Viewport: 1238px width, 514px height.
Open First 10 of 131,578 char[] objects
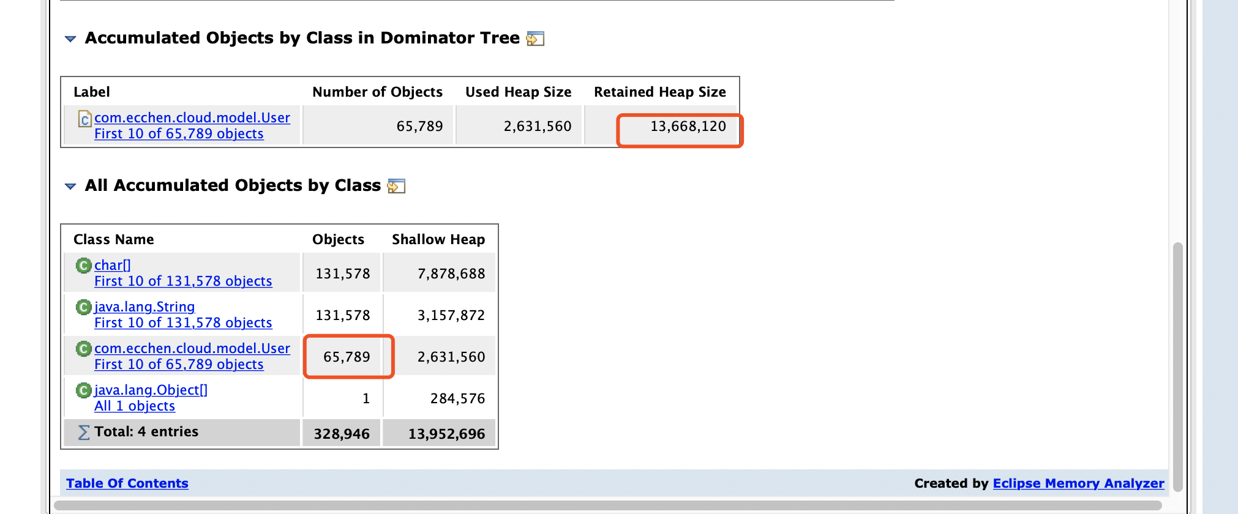[x=183, y=281]
